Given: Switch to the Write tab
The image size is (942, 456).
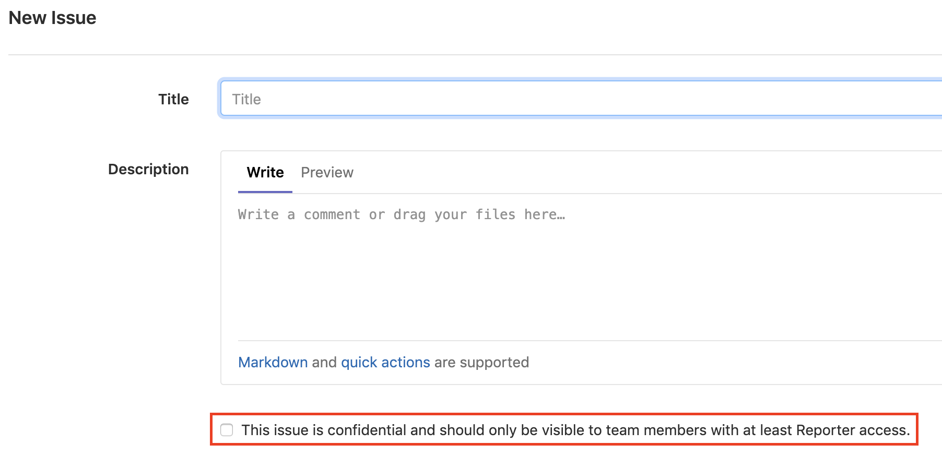Looking at the screenshot, I should (265, 172).
